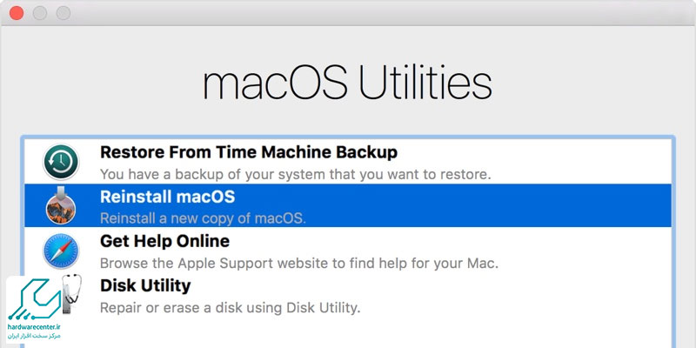Click the hardwarecenter circuit logo watermark
696x348 pixels.
pyautogui.click(x=34, y=299)
